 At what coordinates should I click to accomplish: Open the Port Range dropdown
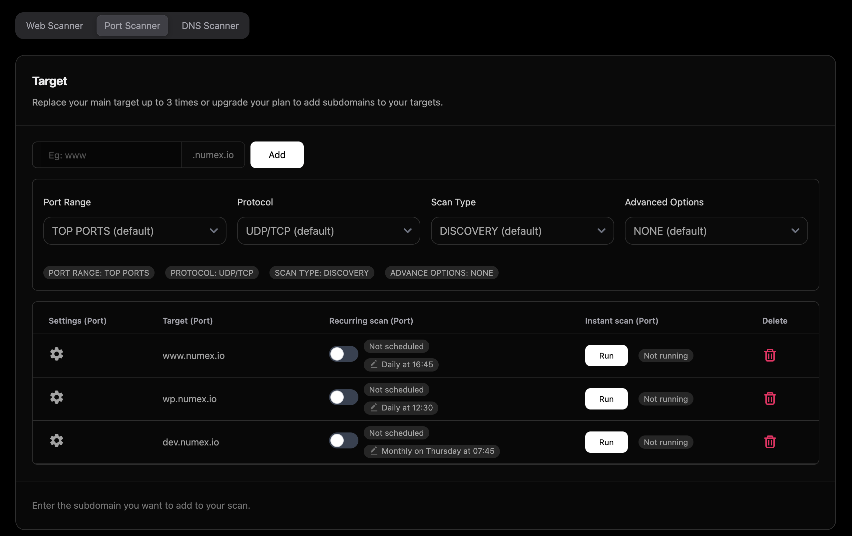tap(134, 231)
